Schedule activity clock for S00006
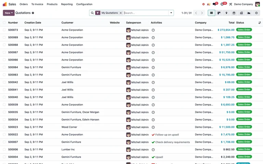 [153, 150]
